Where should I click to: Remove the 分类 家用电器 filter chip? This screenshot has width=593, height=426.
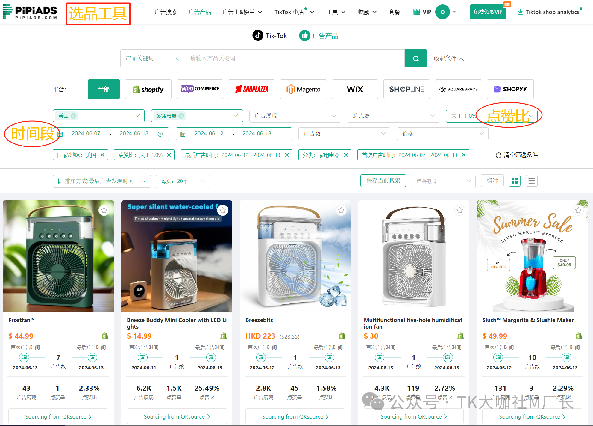point(346,155)
